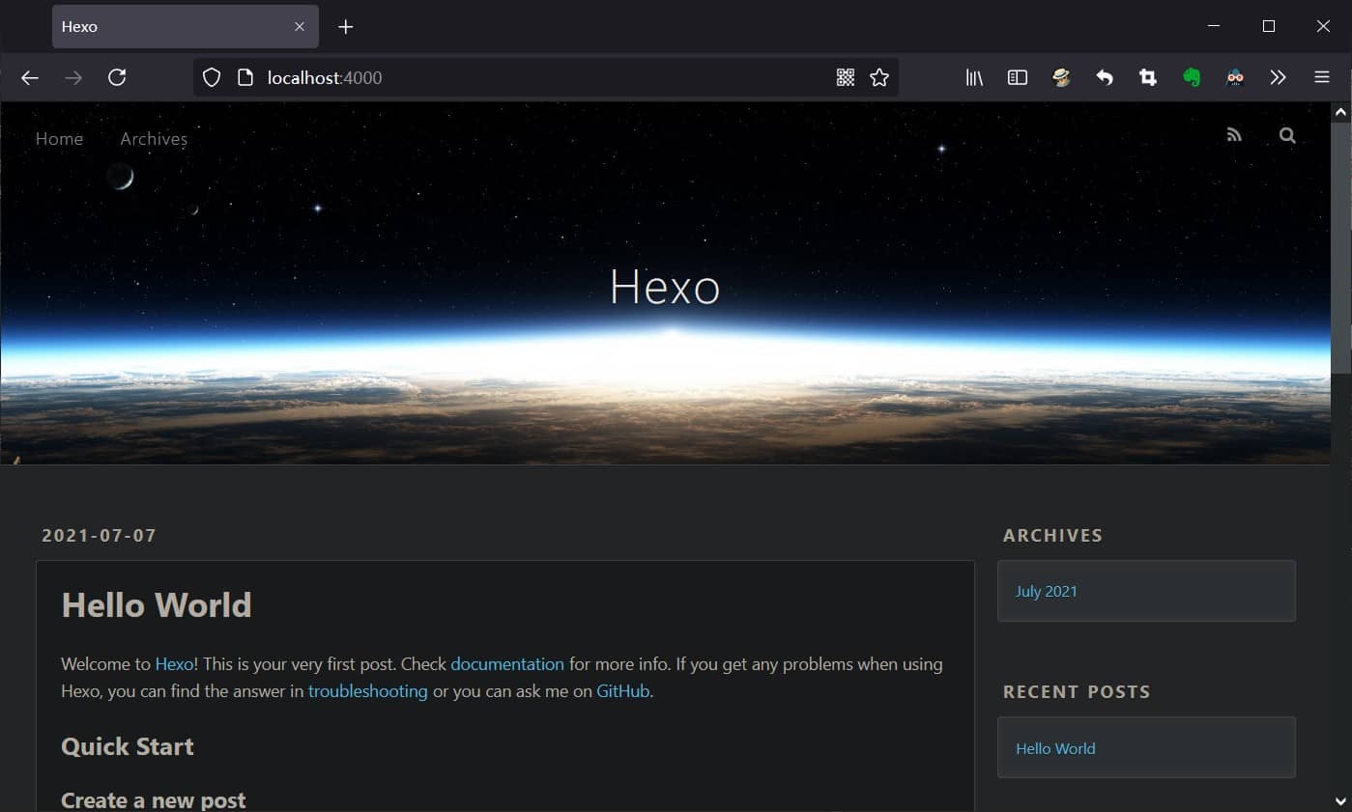Reload the page with the refresh icon
Image resolution: width=1352 pixels, height=812 pixels.
coord(117,78)
